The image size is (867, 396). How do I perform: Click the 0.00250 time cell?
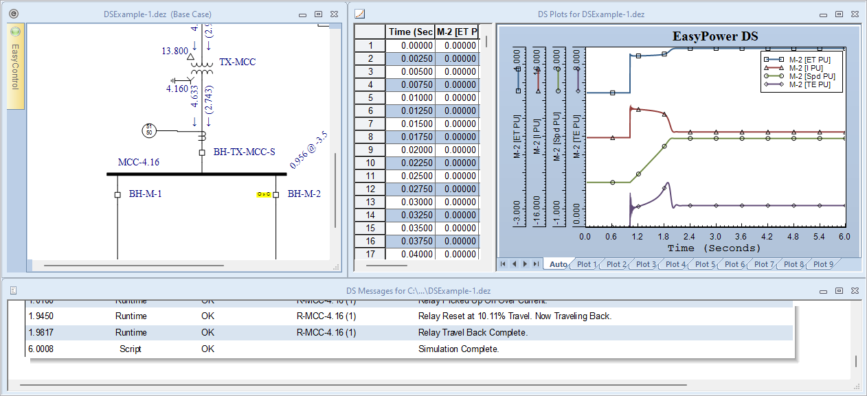pyautogui.click(x=410, y=59)
